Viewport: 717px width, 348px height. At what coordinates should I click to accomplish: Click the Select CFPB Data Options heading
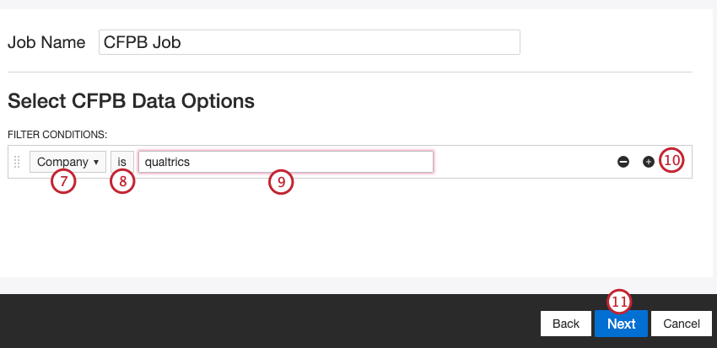pos(131,101)
